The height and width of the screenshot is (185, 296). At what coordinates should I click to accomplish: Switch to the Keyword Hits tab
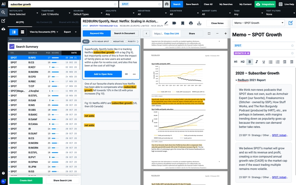tap(97, 33)
